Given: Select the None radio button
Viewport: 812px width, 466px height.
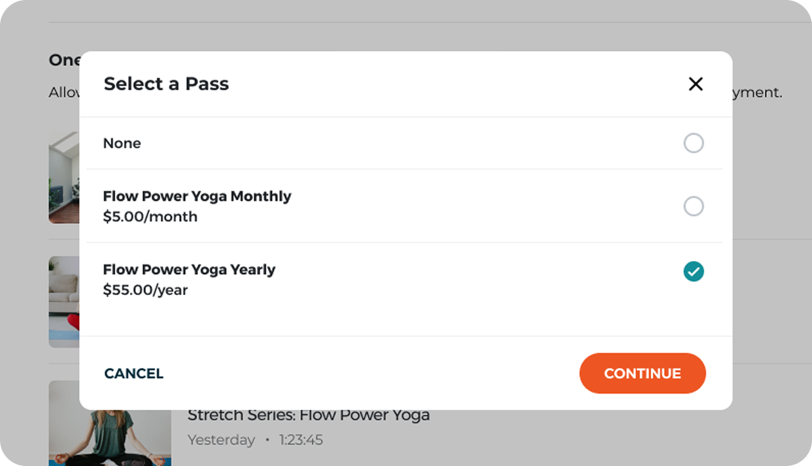Looking at the screenshot, I should point(693,143).
